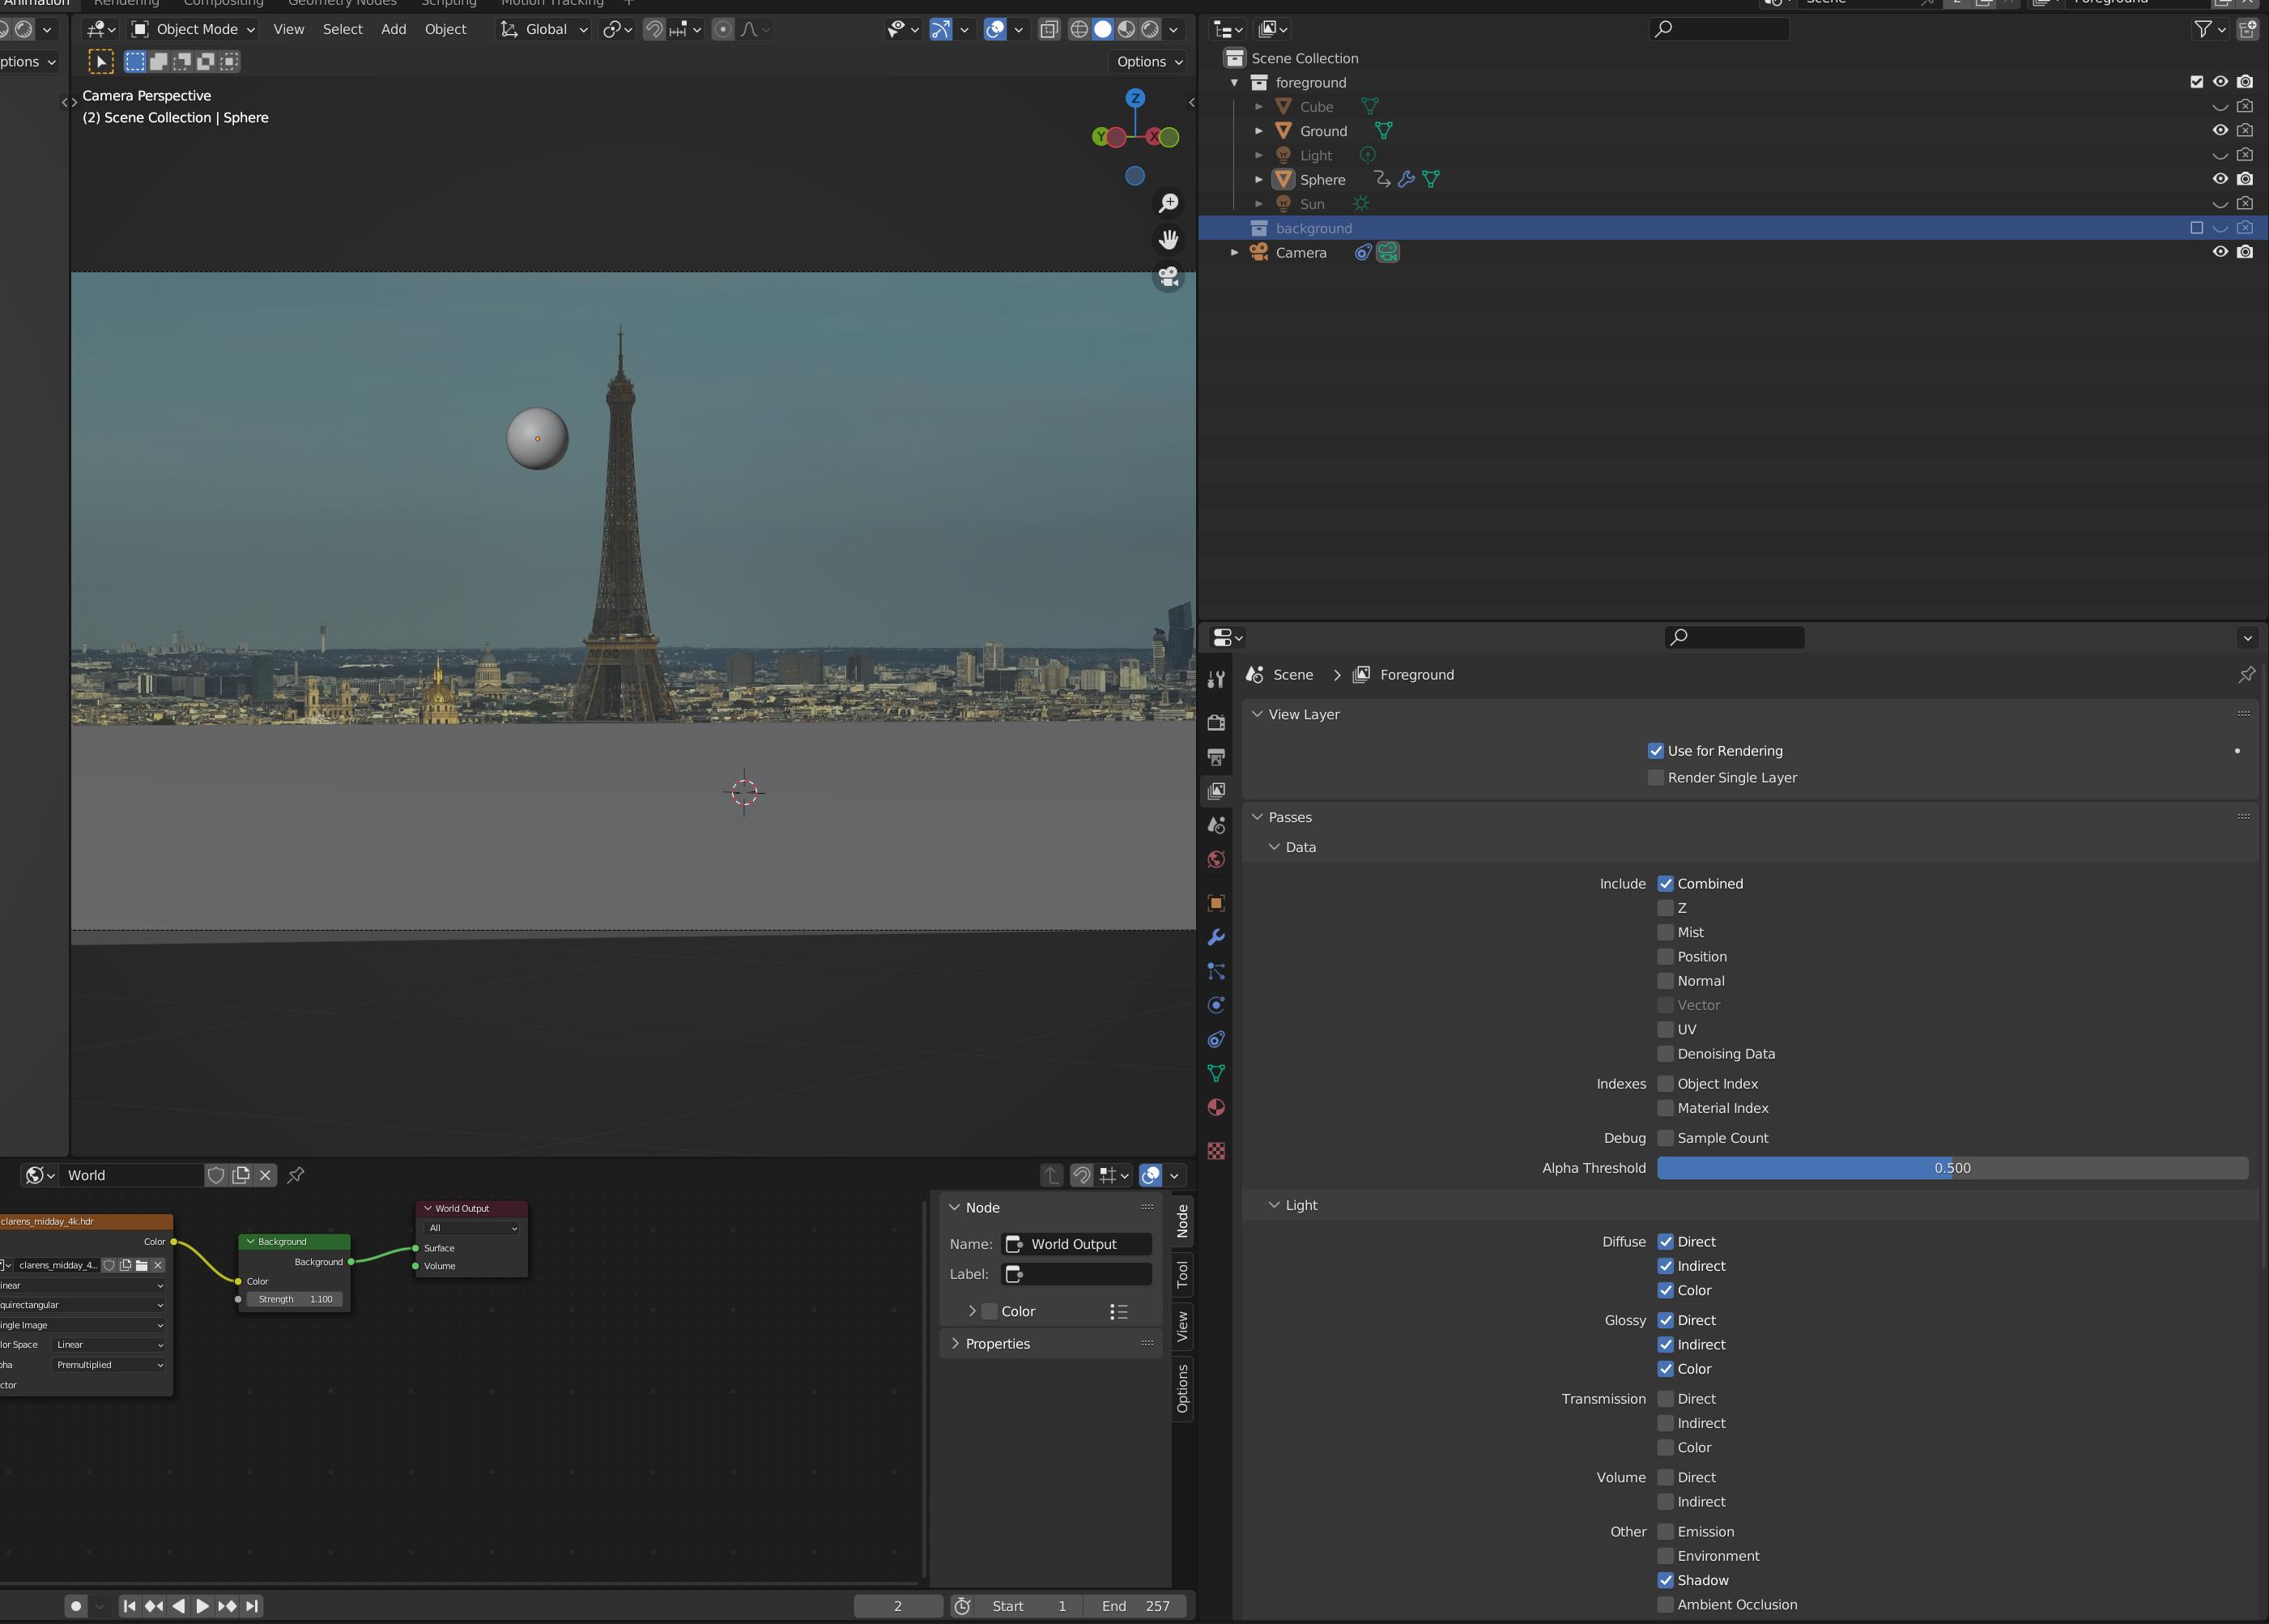Click the Background Strength value field
2269x1624 pixels.
pyautogui.click(x=294, y=1299)
